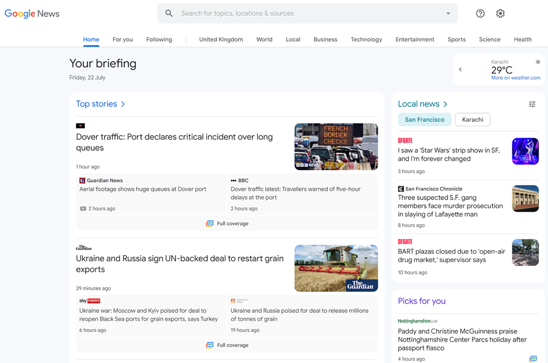Click the combine harvester thumbnail

coord(336,268)
